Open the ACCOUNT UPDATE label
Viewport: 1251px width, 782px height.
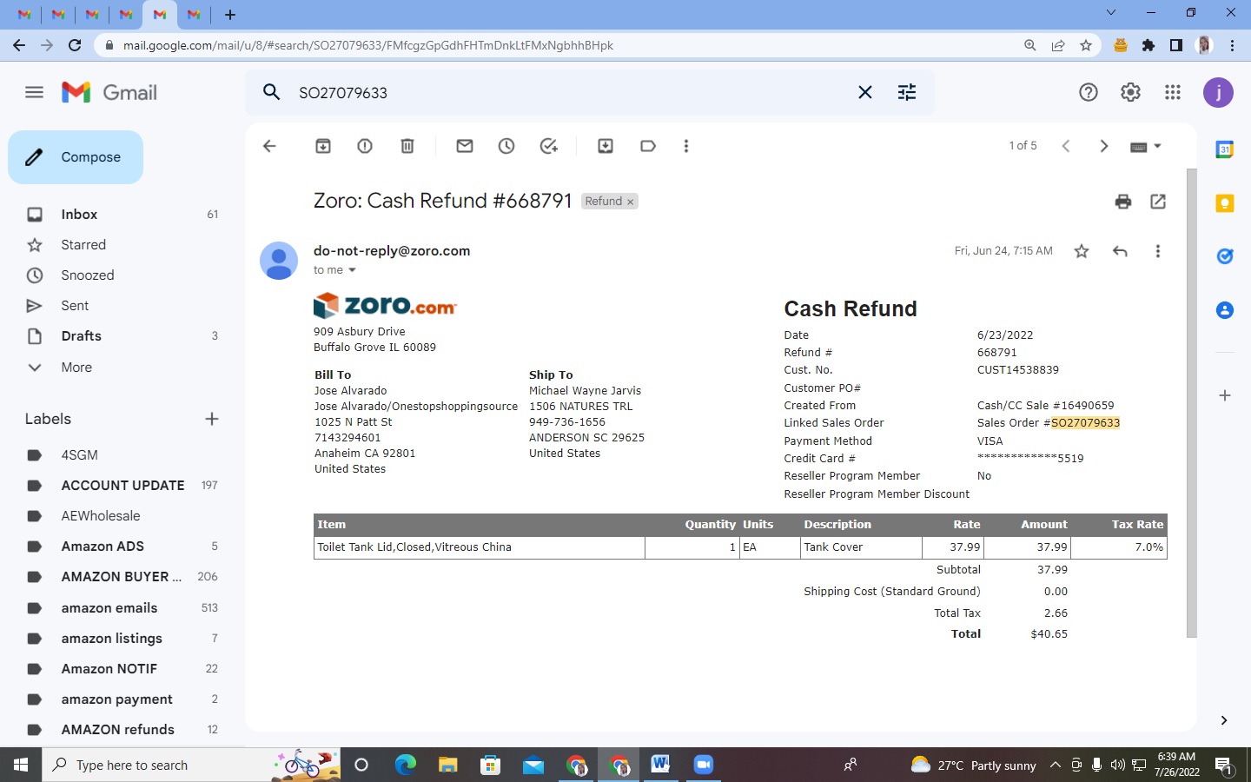click(x=122, y=486)
